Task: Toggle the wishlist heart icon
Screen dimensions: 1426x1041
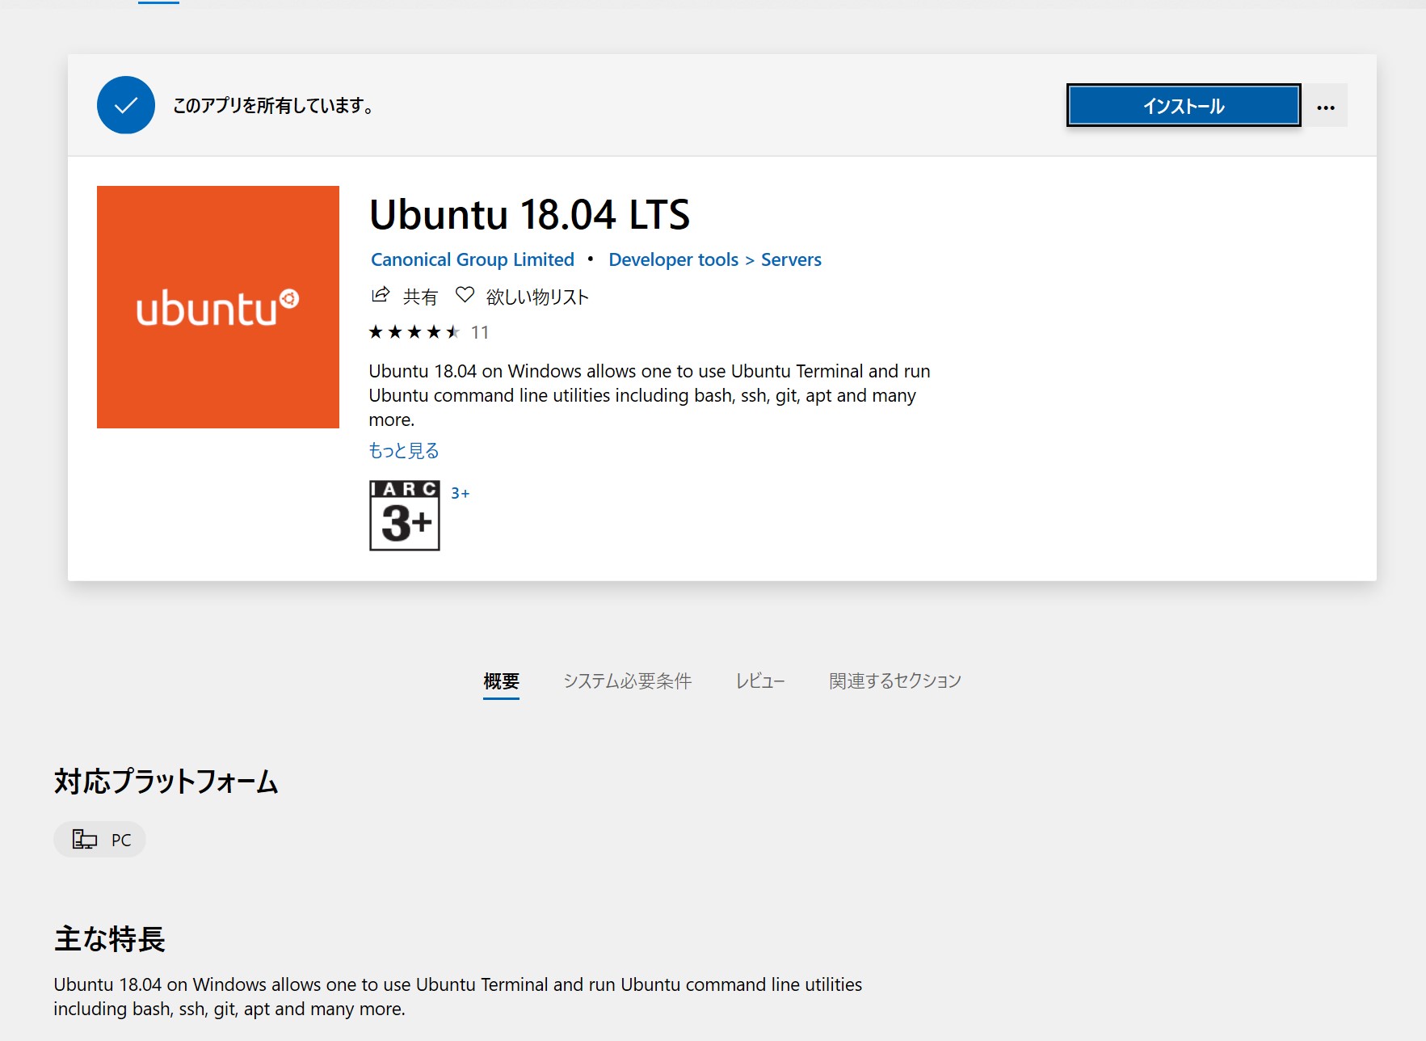Action: tap(465, 295)
